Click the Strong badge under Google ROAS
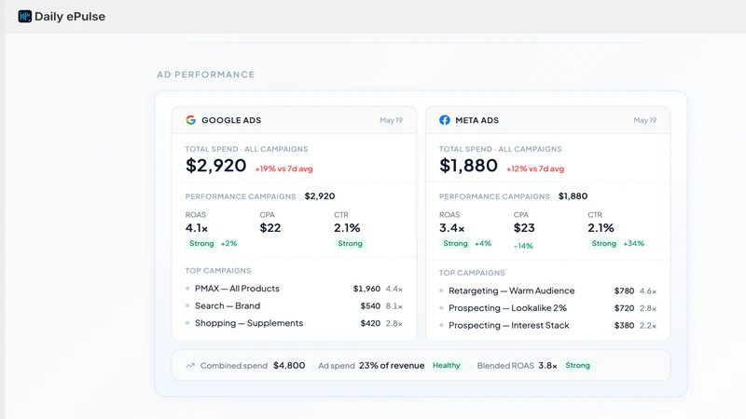The height and width of the screenshot is (419, 746). (201, 243)
